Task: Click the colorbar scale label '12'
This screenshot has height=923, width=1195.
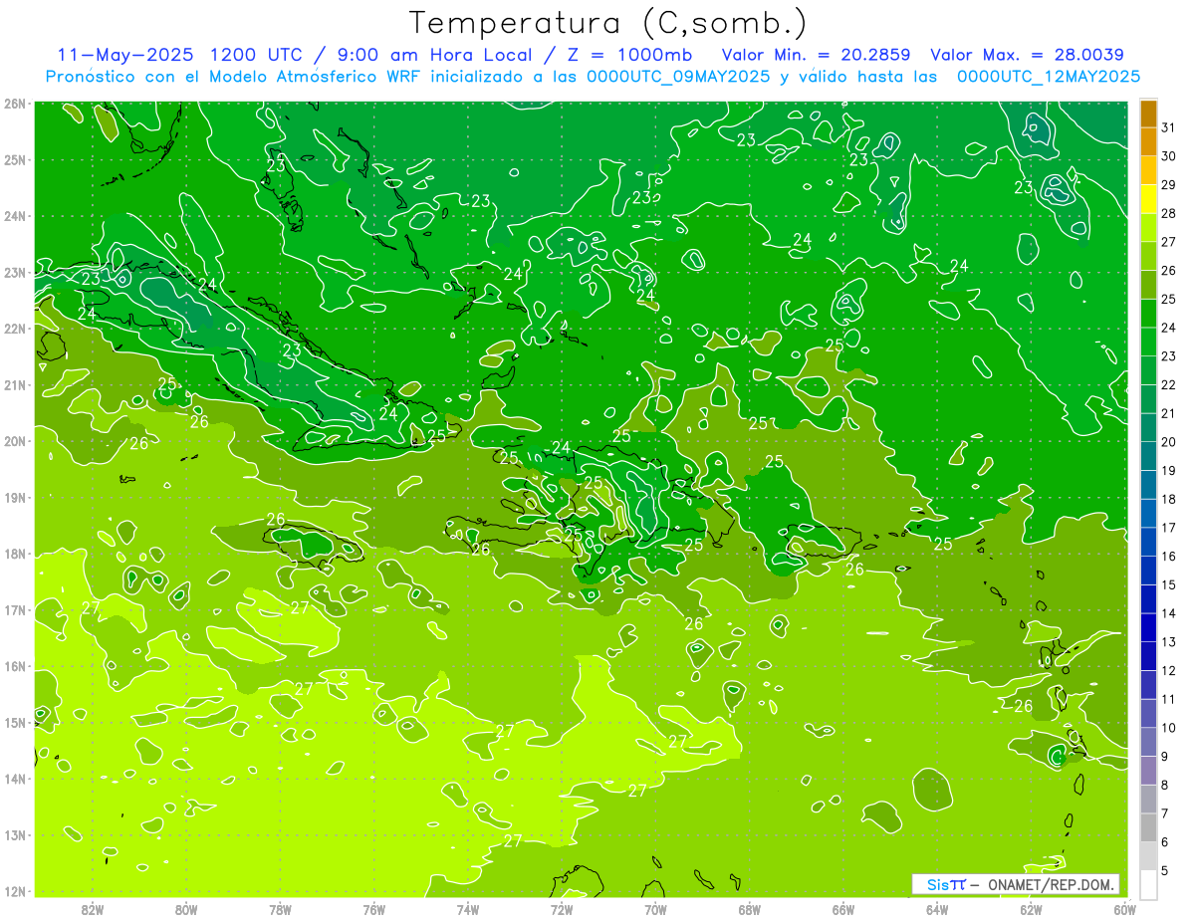Action: 1169,670
